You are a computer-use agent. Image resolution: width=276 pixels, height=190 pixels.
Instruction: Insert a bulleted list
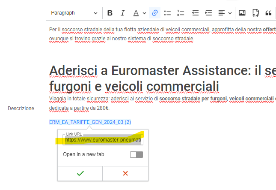(x=167, y=13)
